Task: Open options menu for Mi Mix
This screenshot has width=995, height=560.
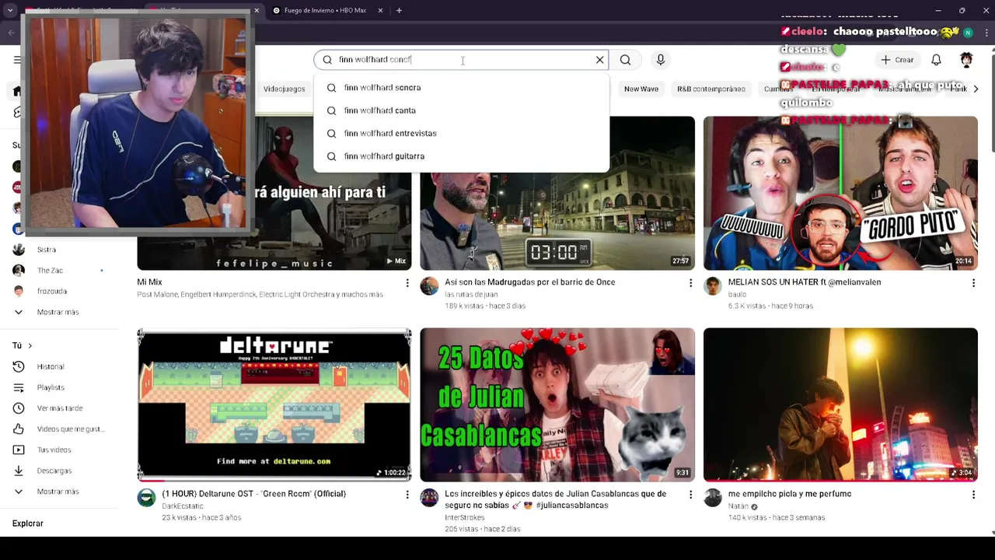Action: (x=407, y=283)
